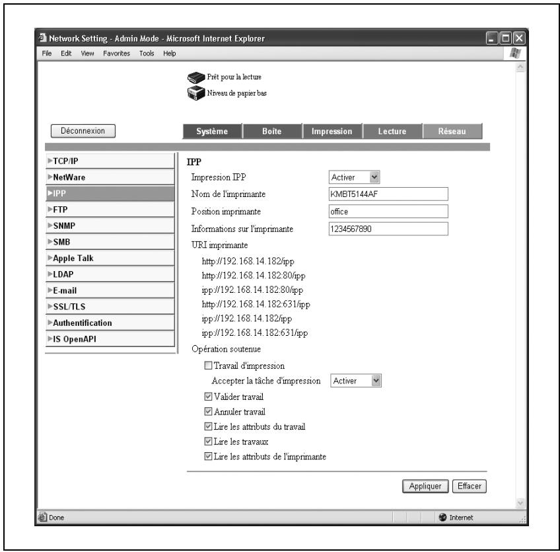Image resolution: width=560 pixels, height=552 pixels.
Task: Open the Help menu
Action: [x=169, y=54]
